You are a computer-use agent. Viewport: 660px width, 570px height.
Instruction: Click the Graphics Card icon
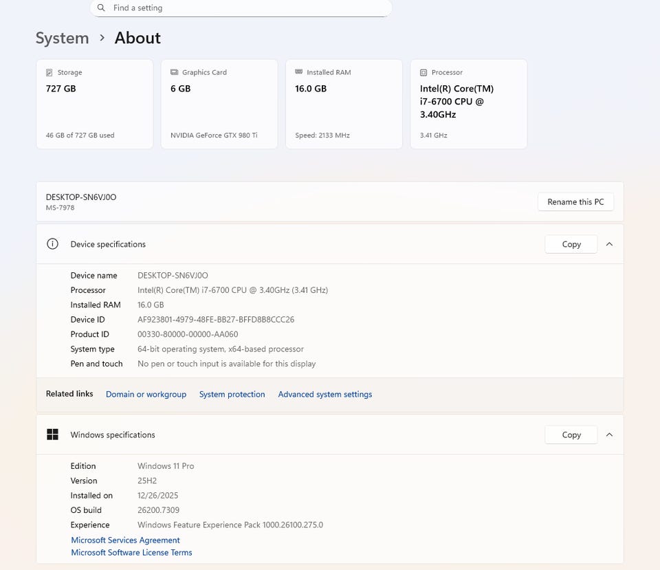coord(174,72)
